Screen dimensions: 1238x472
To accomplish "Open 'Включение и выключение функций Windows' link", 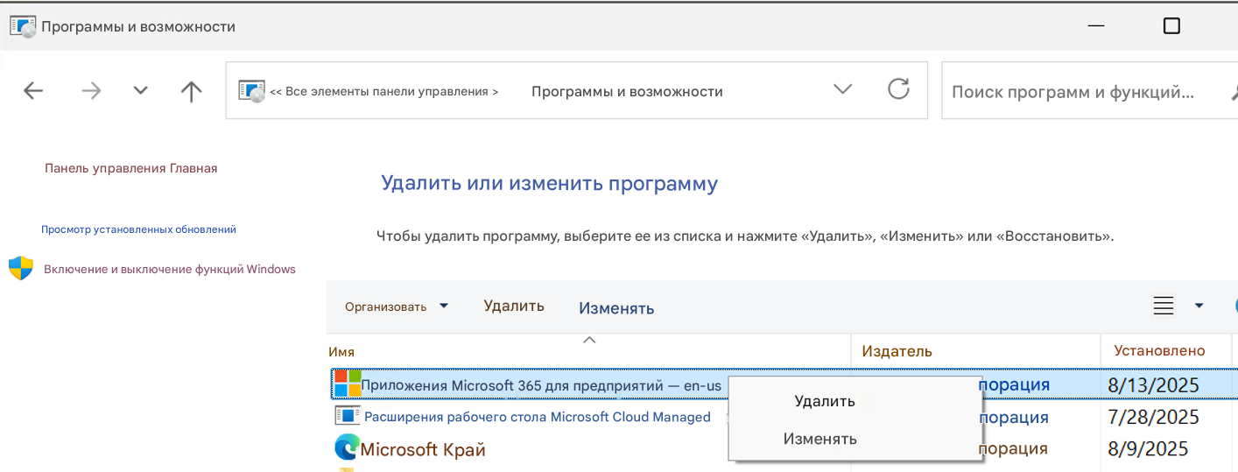I will [x=170, y=269].
